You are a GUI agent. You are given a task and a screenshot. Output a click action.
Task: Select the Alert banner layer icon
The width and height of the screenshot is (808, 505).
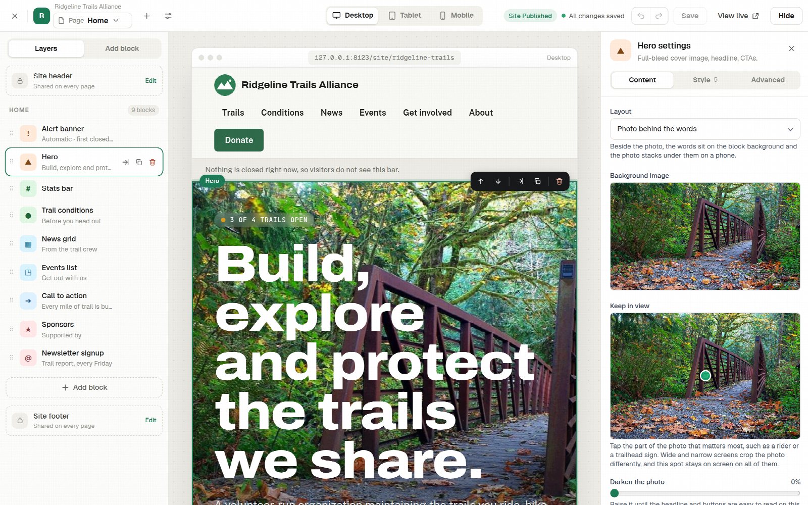pyautogui.click(x=28, y=134)
